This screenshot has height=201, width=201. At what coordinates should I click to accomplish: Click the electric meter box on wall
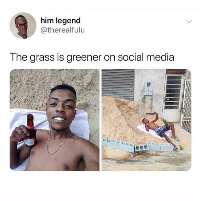point(148,88)
